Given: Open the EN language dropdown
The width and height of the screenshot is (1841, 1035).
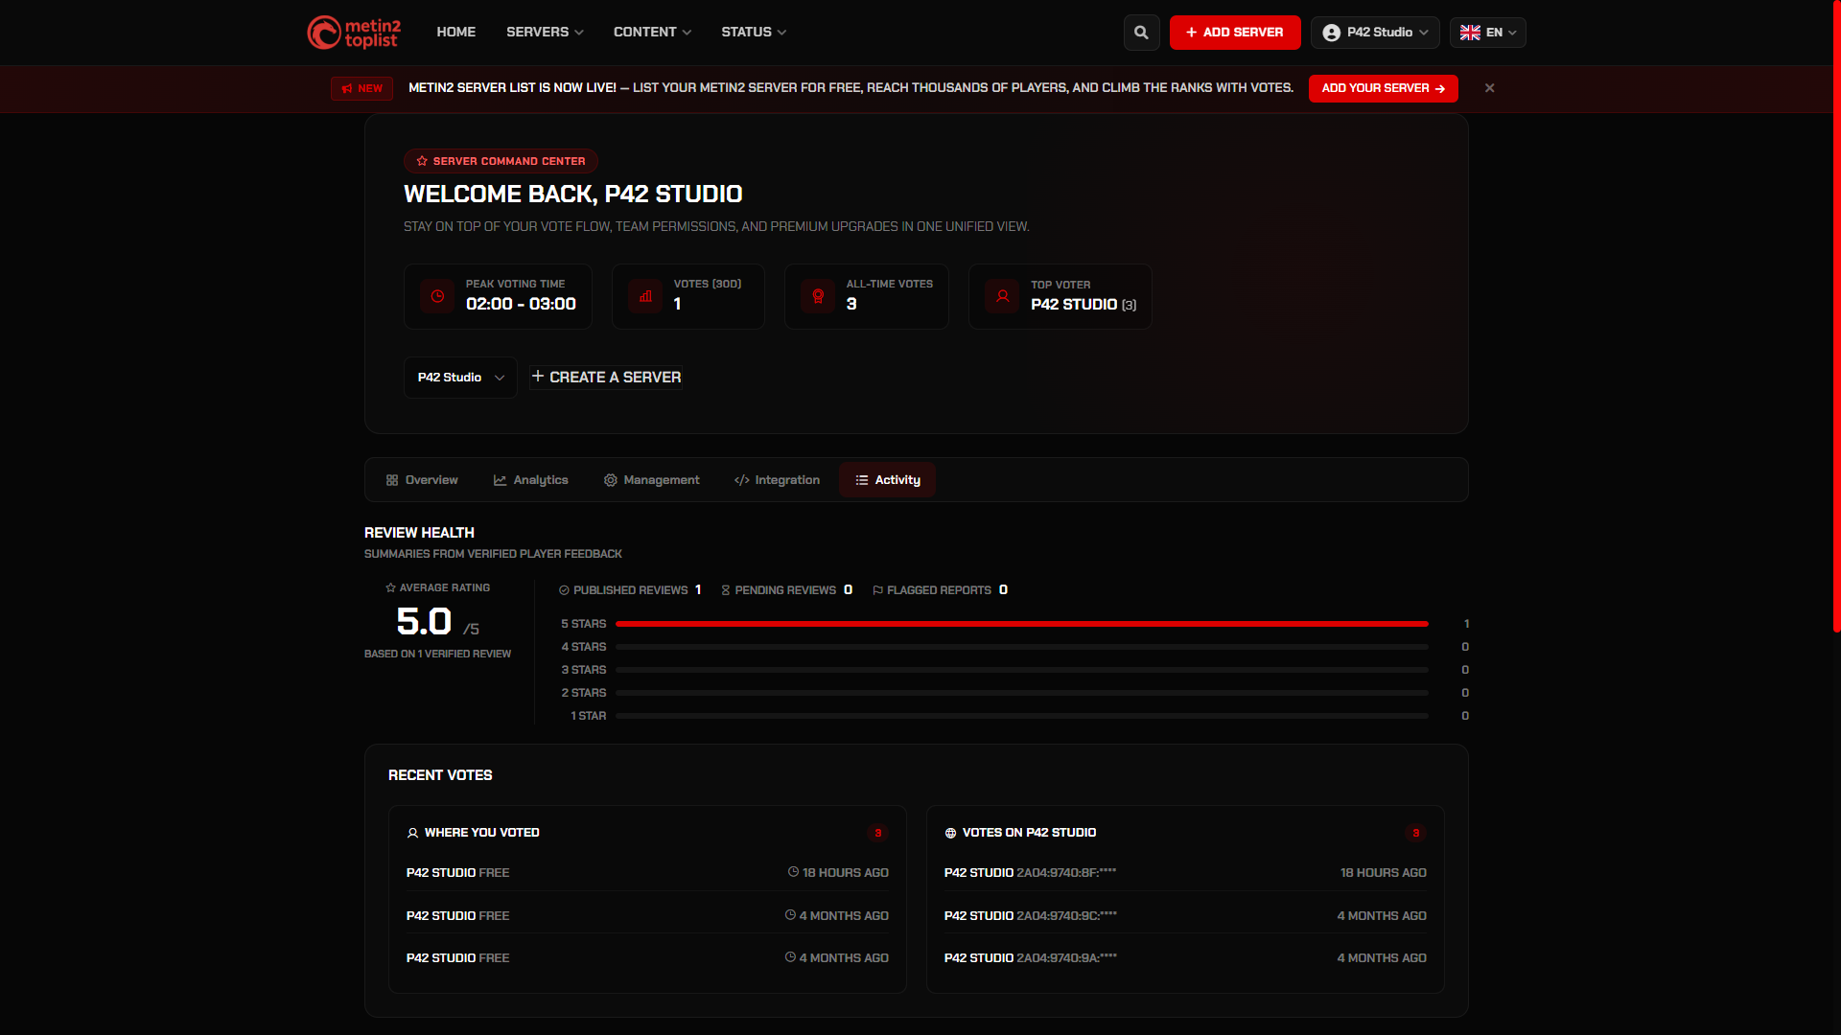Looking at the screenshot, I should [1487, 33].
